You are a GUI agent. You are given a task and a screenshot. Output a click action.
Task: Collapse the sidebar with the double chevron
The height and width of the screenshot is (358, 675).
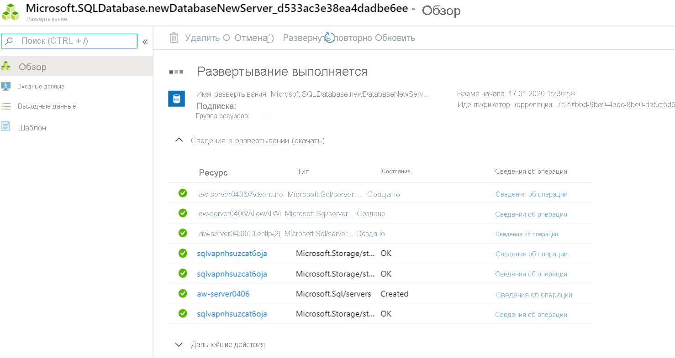(x=145, y=42)
